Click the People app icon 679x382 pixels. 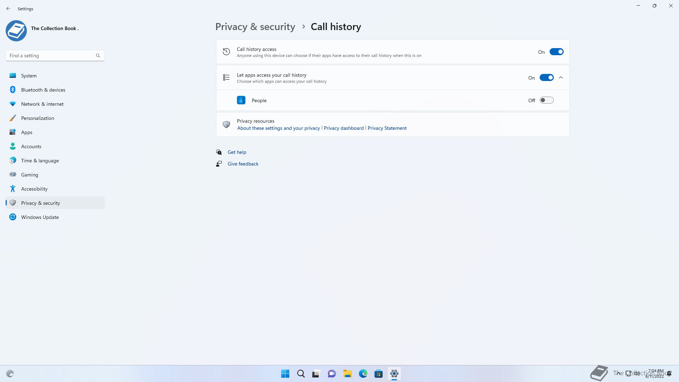coord(241,100)
